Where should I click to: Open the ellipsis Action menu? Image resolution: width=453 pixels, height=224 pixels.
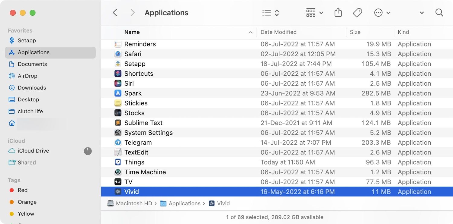point(382,13)
